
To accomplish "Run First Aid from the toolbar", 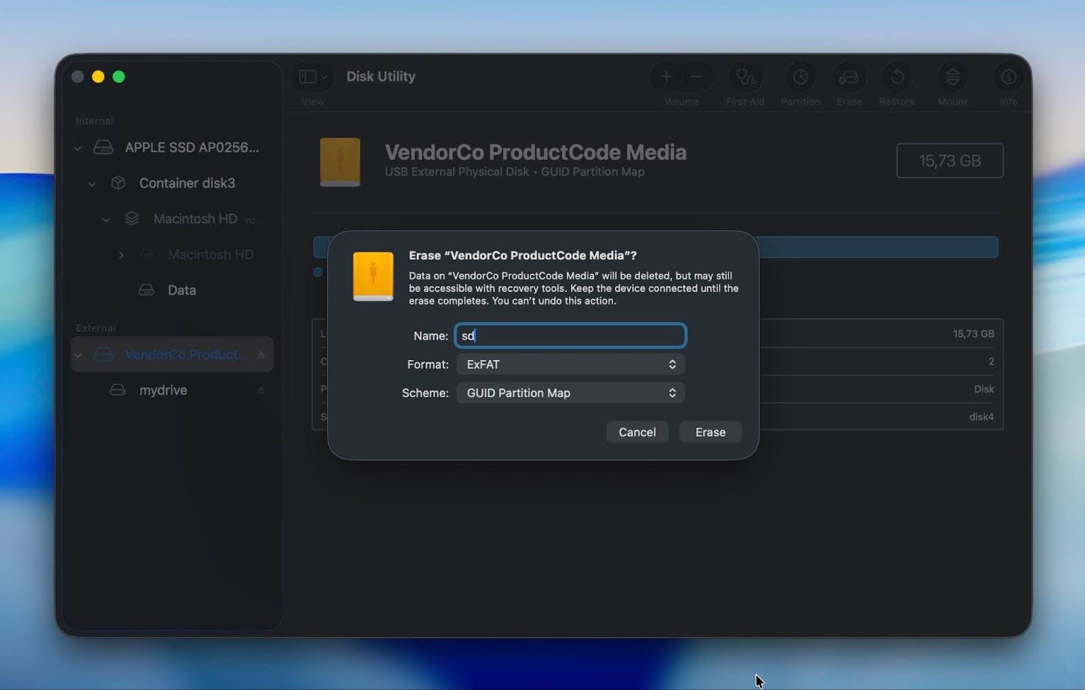I will (745, 77).
